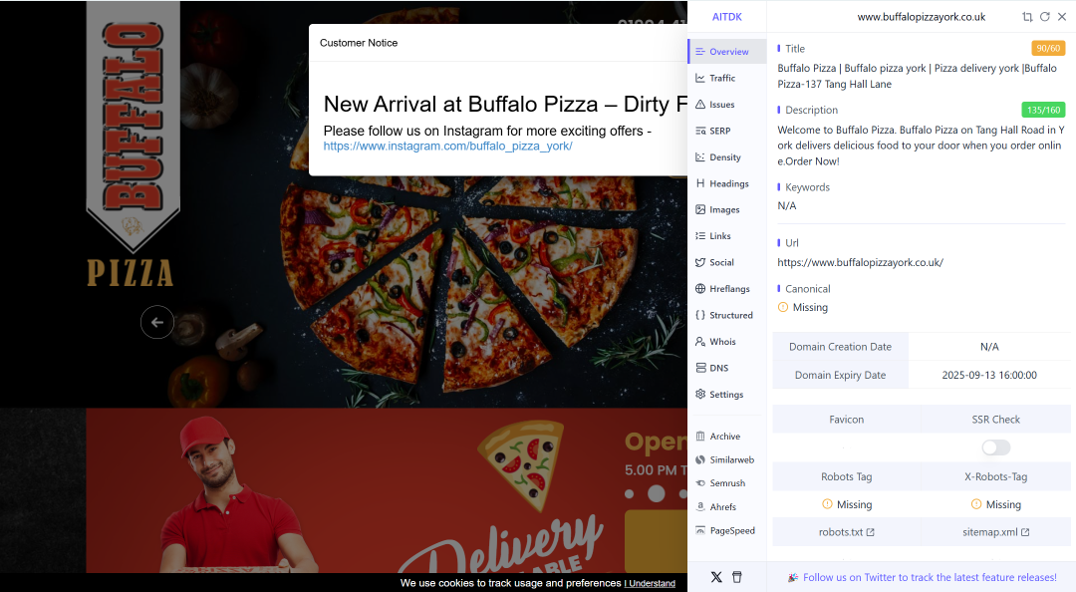Click the Whois person icon
1076x592 pixels.
(700, 341)
